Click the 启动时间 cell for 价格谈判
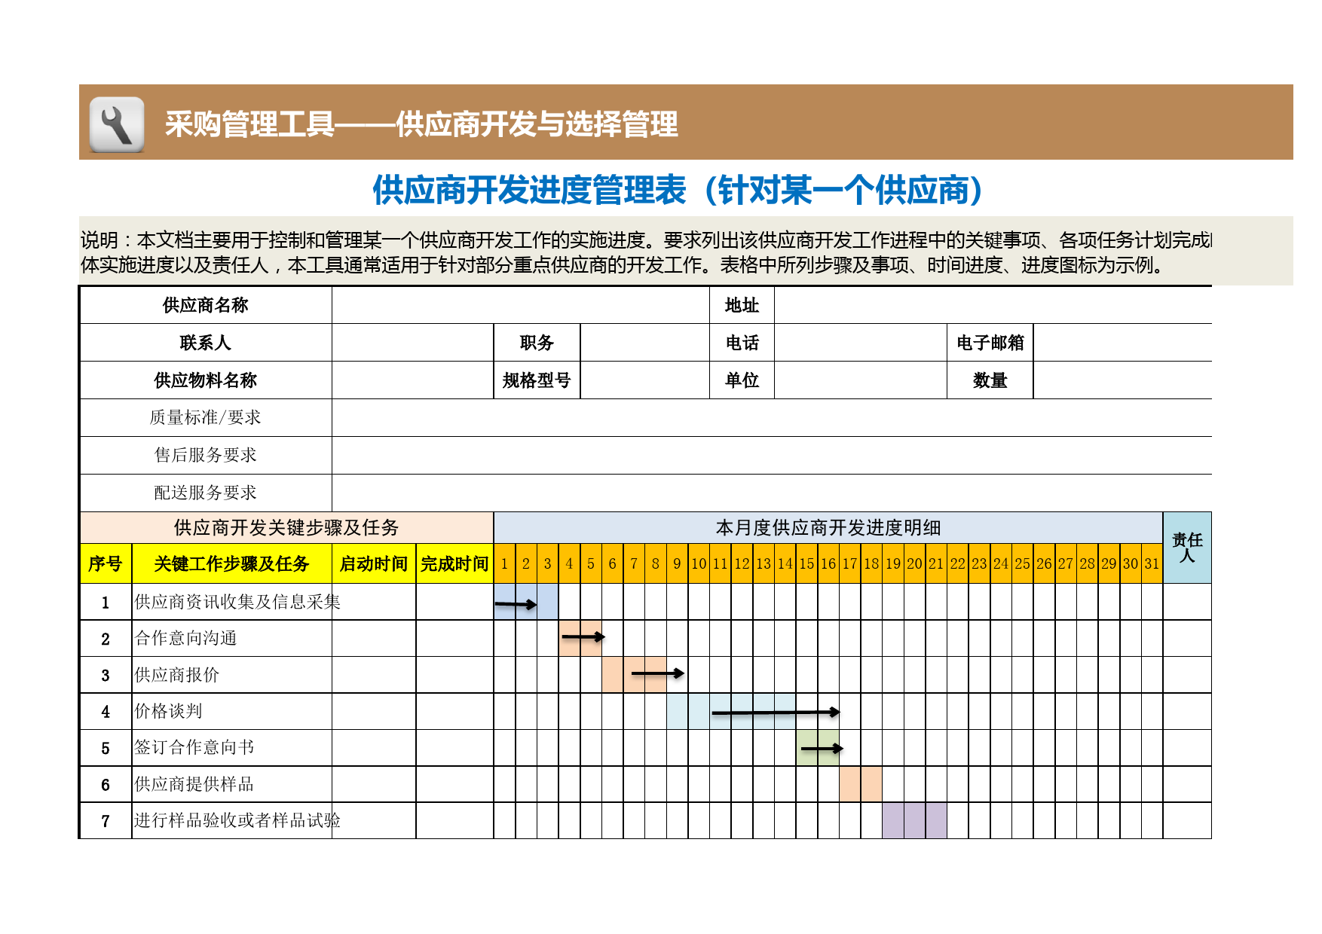 pos(374,711)
